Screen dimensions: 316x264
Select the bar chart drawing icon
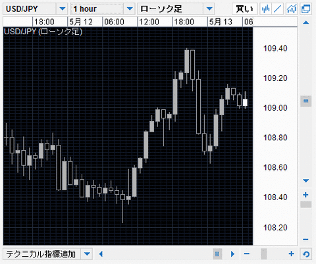point(265,9)
